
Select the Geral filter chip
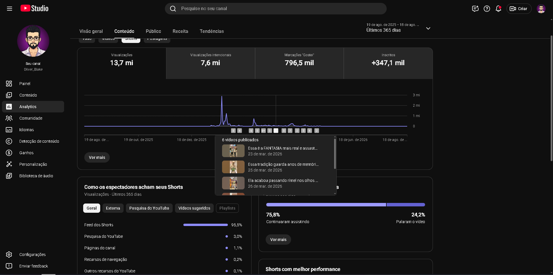click(x=92, y=208)
